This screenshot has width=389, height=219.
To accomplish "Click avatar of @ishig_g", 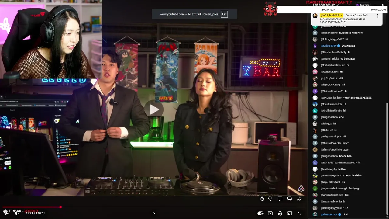I will [x=315, y=123].
